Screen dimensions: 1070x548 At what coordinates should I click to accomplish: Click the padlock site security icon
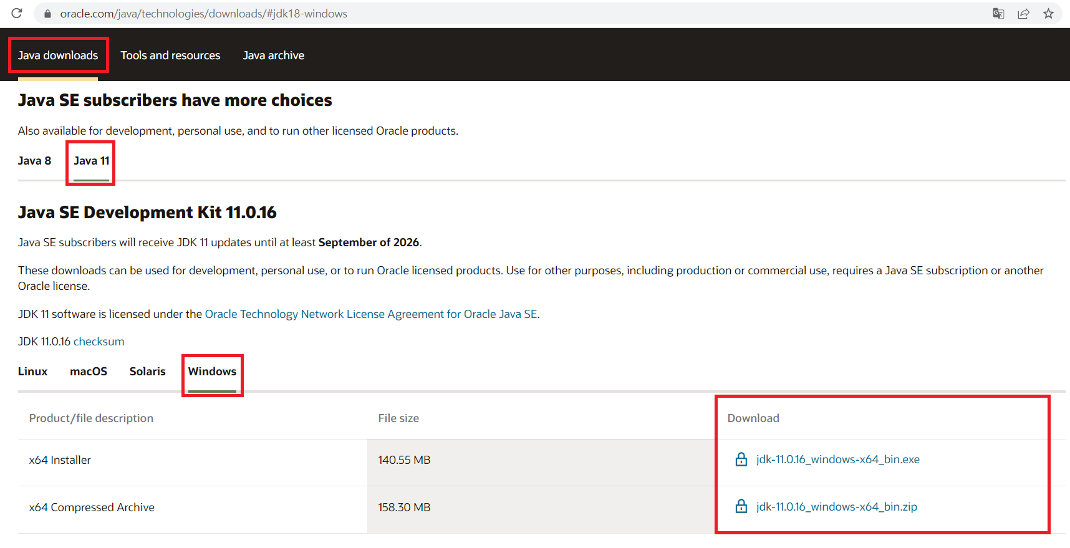[x=47, y=14]
